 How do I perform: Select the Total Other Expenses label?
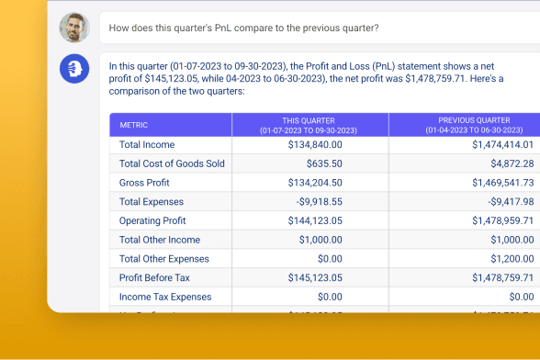(163, 259)
